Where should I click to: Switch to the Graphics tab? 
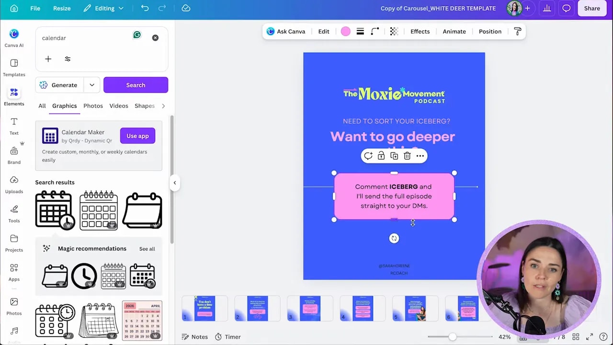pyautogui.click(x=64, y=106)
